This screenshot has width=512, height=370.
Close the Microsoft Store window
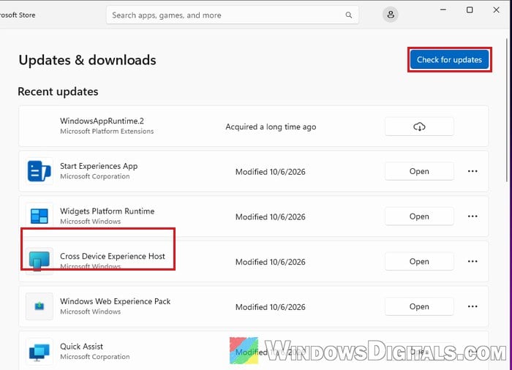coord(497,10)
